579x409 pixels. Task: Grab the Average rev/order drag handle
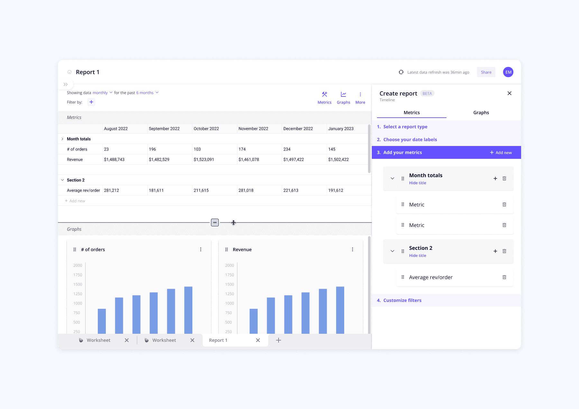point(403,277)
